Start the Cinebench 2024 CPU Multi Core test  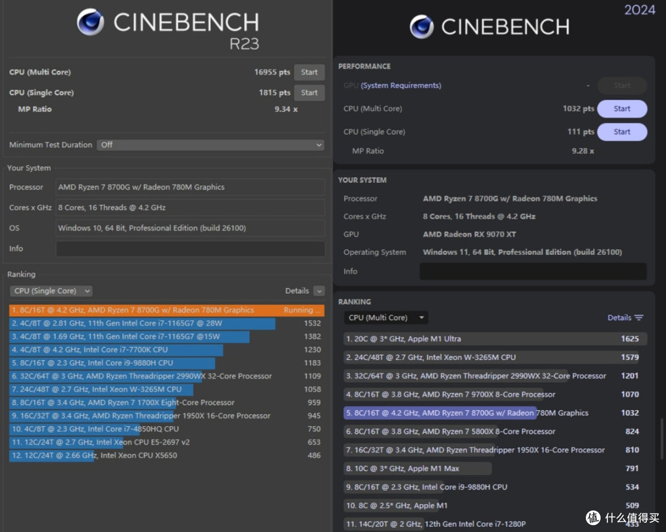(x=622, y=108)
